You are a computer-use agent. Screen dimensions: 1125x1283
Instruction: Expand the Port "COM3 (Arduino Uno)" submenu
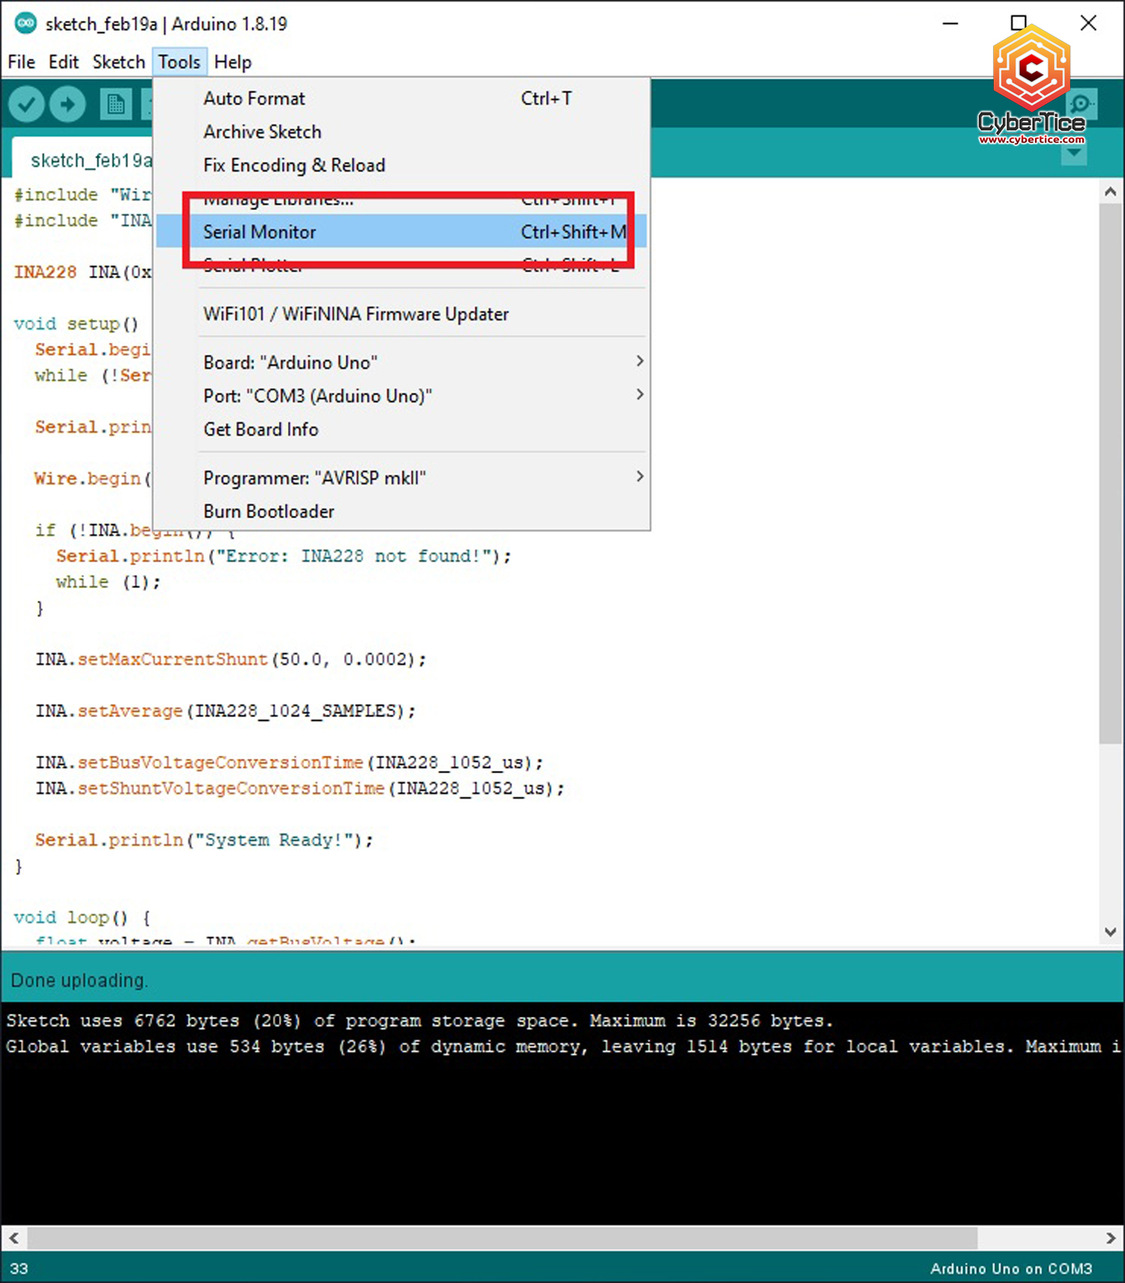coord(402,395)
